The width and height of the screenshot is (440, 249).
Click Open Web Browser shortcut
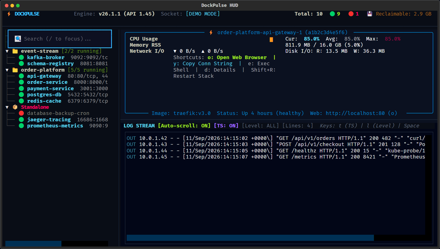point(237,57)
